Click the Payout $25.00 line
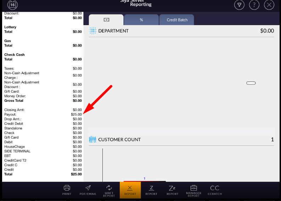This screenshot has height=201, width=281. (43, 114)
